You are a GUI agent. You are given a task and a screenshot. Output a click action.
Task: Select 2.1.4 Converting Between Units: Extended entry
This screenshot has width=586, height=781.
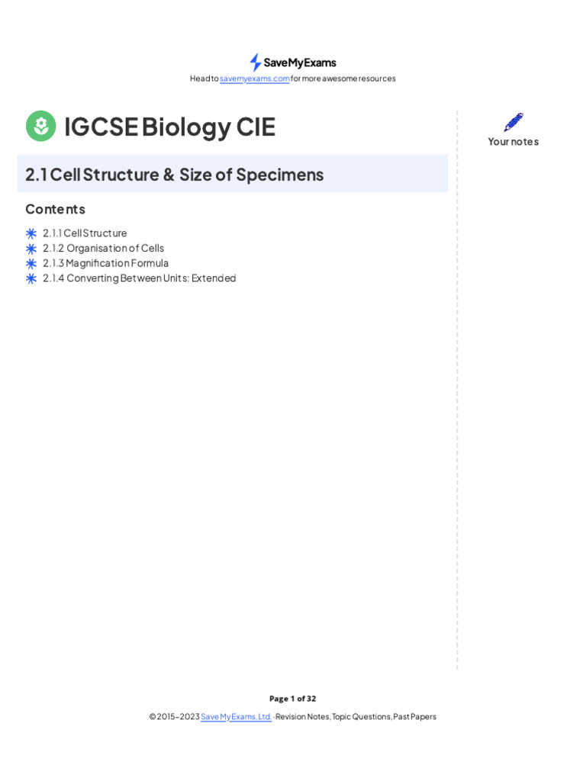[x=139, y=278]
